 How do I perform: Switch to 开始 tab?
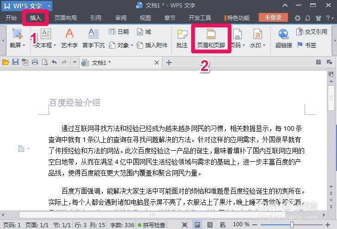(x=11, y=18)
